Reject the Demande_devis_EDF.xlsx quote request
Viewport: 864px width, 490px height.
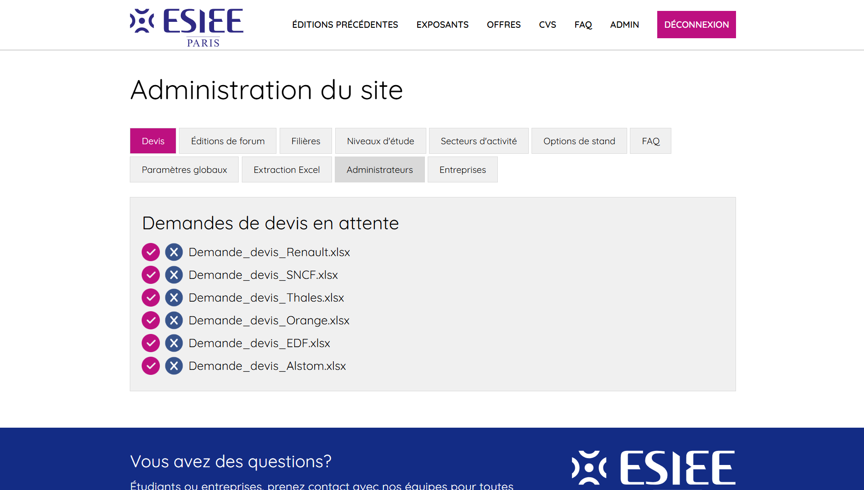pos(174,343)
